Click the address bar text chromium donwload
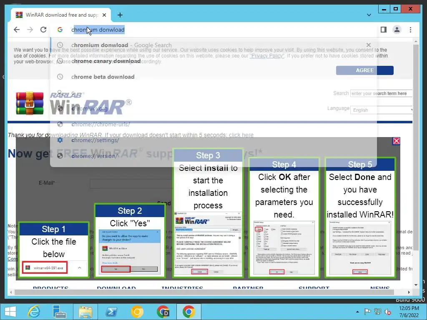 [x=98, y=30]
